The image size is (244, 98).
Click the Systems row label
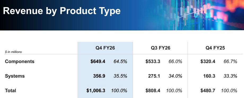15,76
